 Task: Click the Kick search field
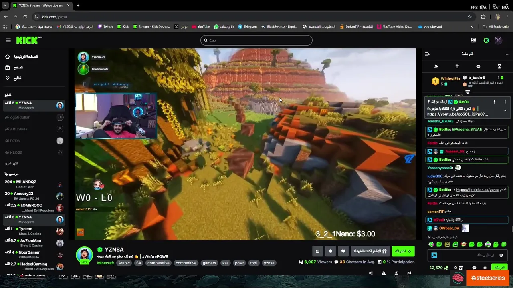[x=256, y=40]
